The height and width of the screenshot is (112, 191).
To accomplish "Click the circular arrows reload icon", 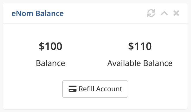I will coord(151,13).
